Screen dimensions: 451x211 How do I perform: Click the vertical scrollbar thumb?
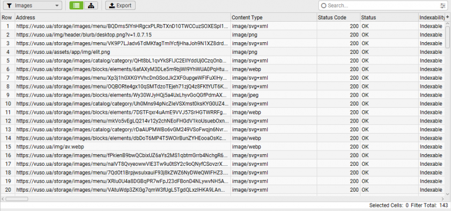pos(447,37)
